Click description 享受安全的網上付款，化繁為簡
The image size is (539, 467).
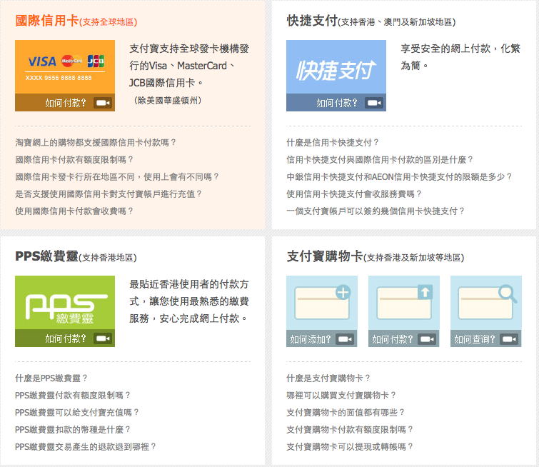pyautogui.click(x=460, y=56)
